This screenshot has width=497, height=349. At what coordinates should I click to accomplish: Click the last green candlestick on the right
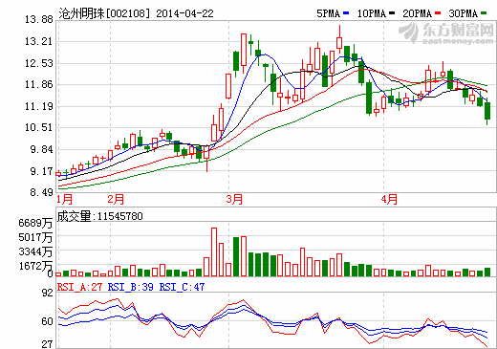[487, 111]
